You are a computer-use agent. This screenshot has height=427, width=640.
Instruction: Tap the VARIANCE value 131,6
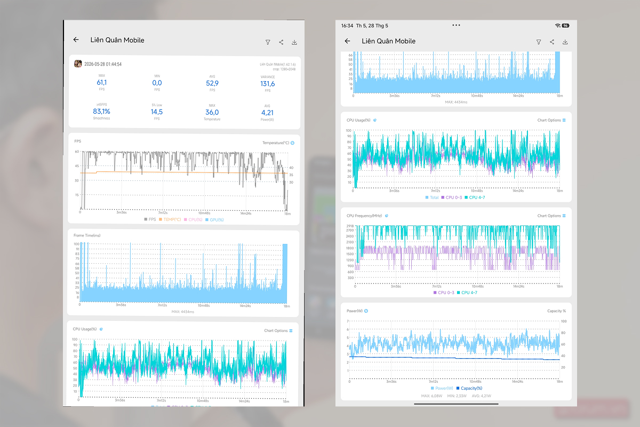[x=267, y=84]
